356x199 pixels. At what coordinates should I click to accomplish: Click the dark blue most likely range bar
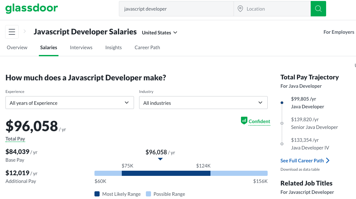[166, 173]
